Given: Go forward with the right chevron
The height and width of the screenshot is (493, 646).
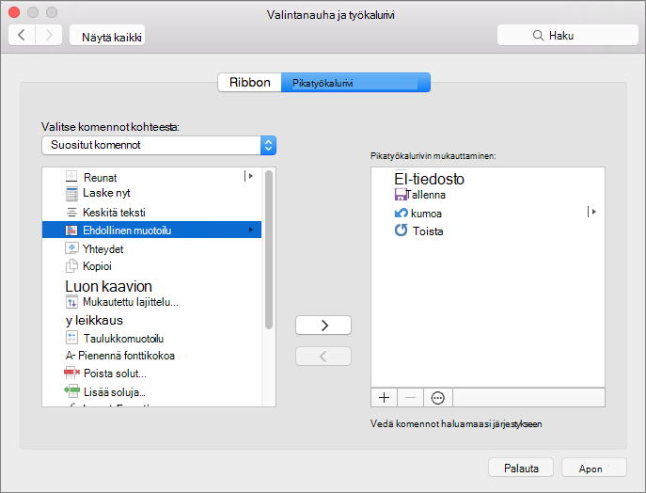Looking at the screenshot, I should [49, 35].
